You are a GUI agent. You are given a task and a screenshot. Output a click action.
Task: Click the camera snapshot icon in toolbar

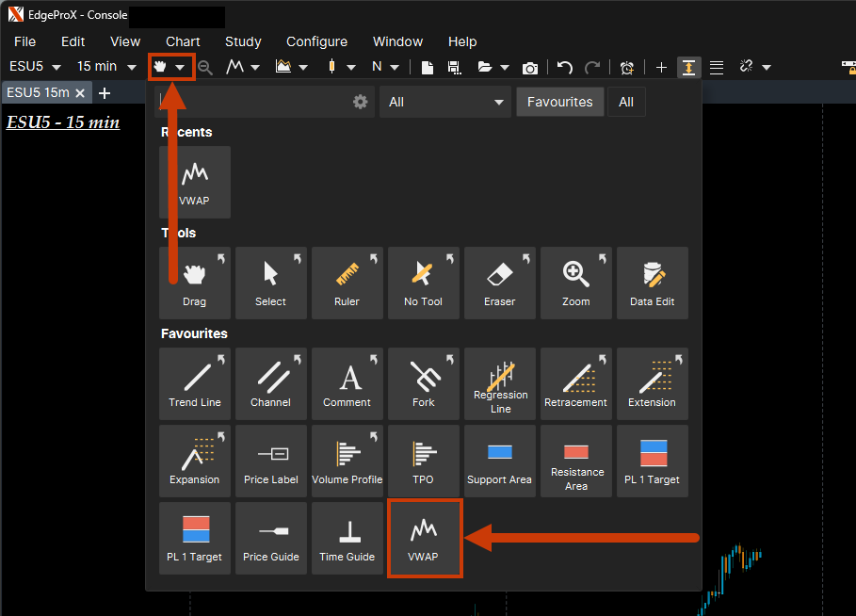530,67
